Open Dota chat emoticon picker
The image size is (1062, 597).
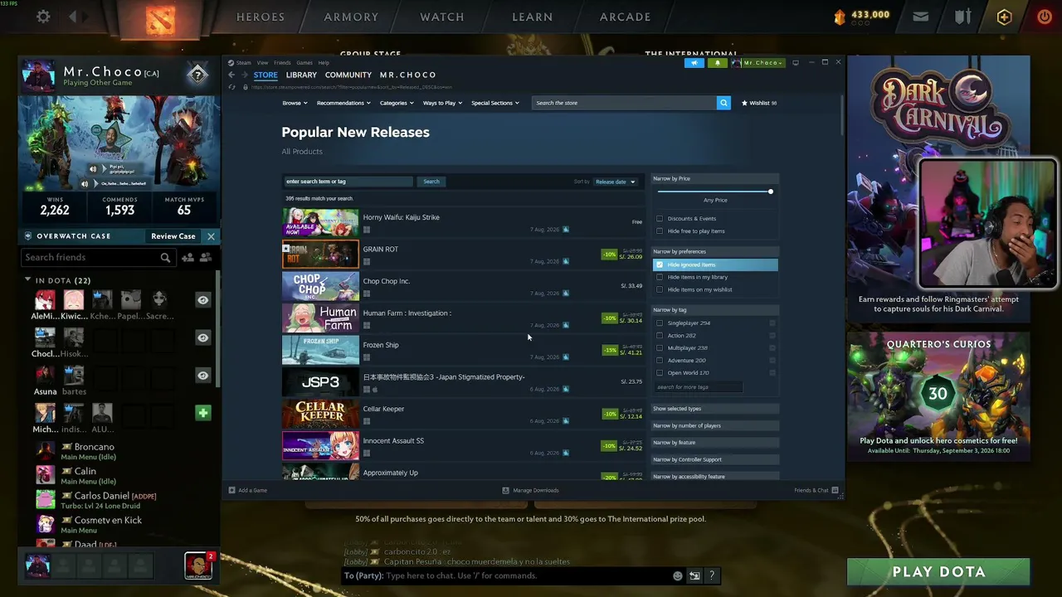point(678,575)
